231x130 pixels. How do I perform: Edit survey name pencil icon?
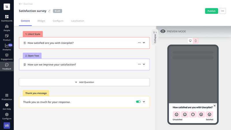pyautogui.click(x=49, y=11)
